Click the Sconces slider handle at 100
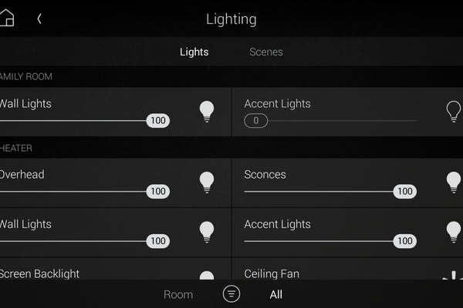 pos(405,191)
